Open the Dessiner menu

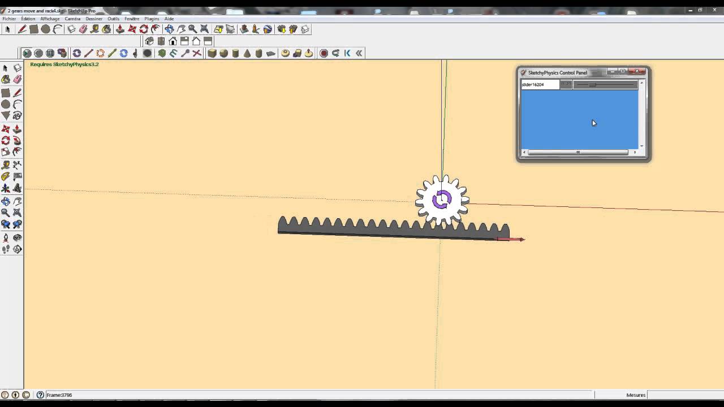(x=94, y=19)
